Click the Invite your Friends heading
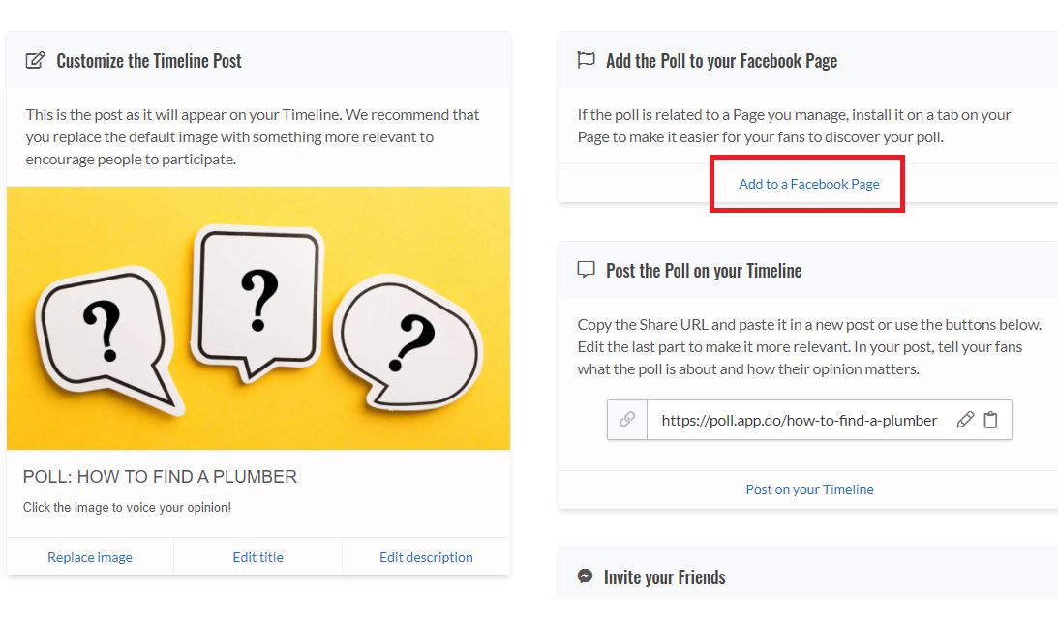This screenshot has width=1058, height=619. [x=664, y=577]
